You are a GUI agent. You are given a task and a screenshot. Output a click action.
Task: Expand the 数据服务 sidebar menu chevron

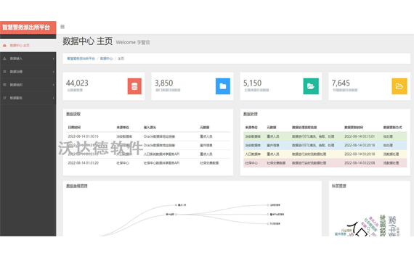(53, 98)
